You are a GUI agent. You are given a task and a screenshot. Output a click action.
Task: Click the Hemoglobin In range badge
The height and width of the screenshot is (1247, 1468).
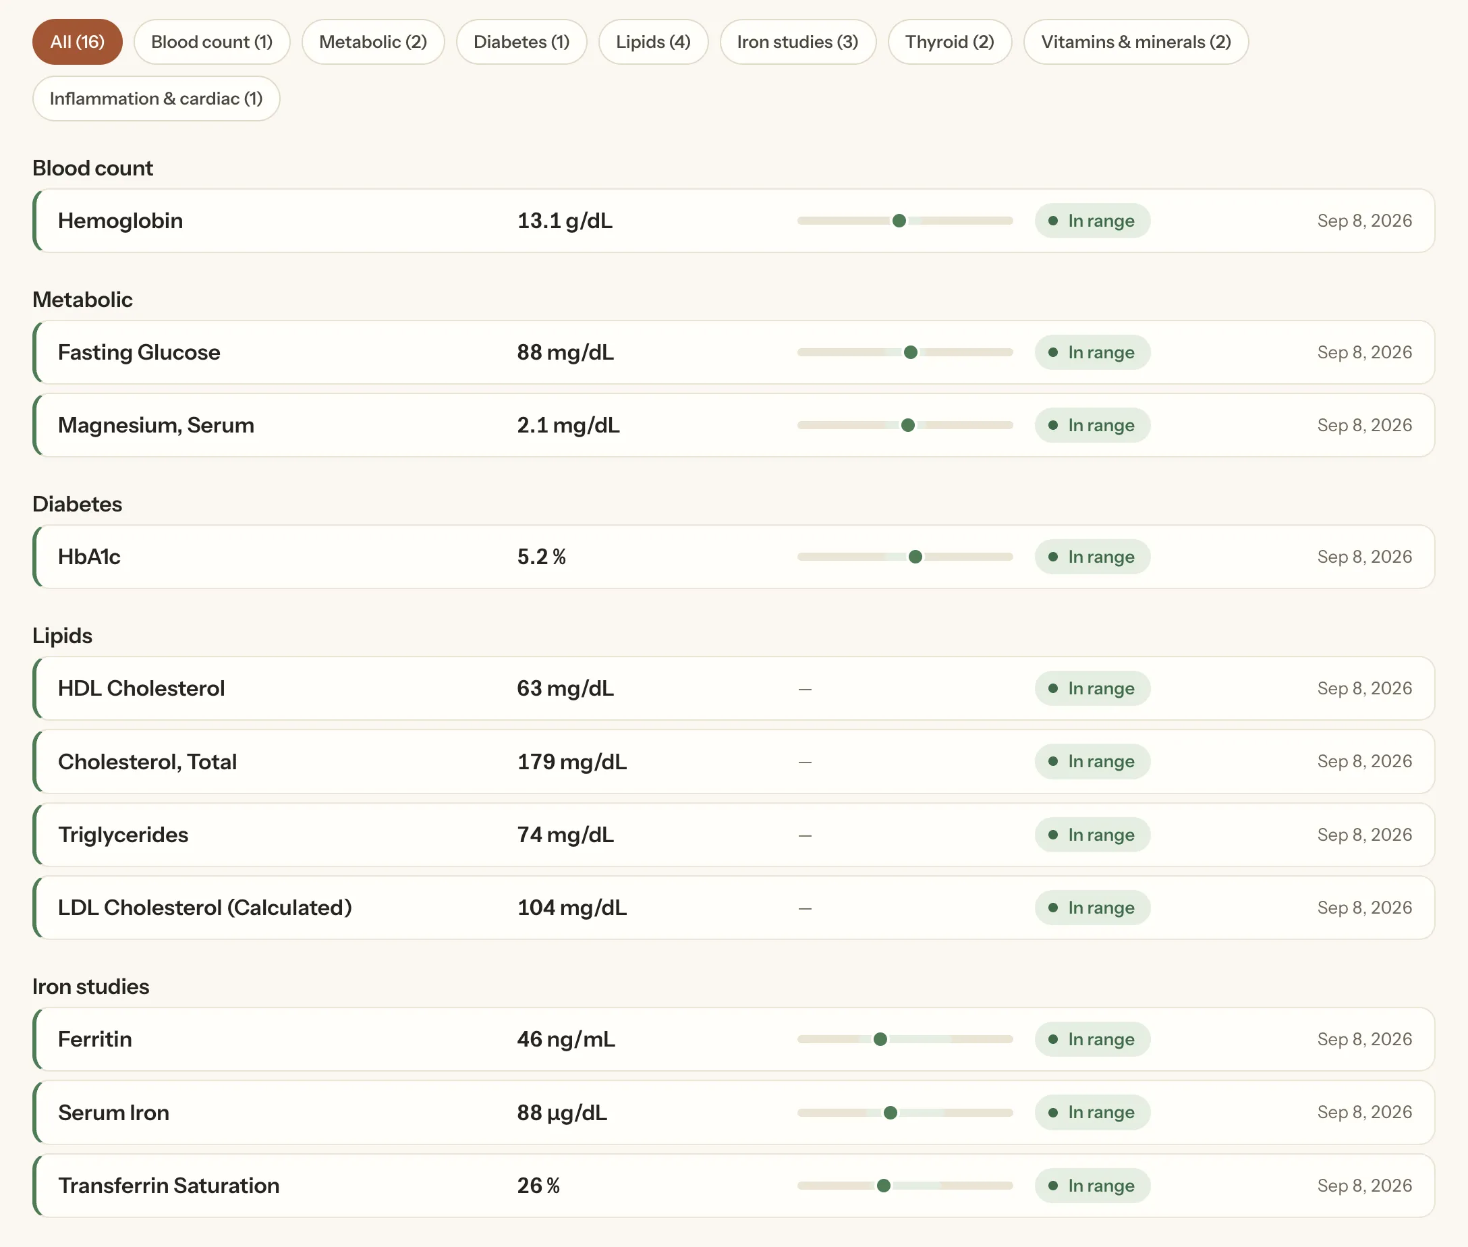point(1092,221)
